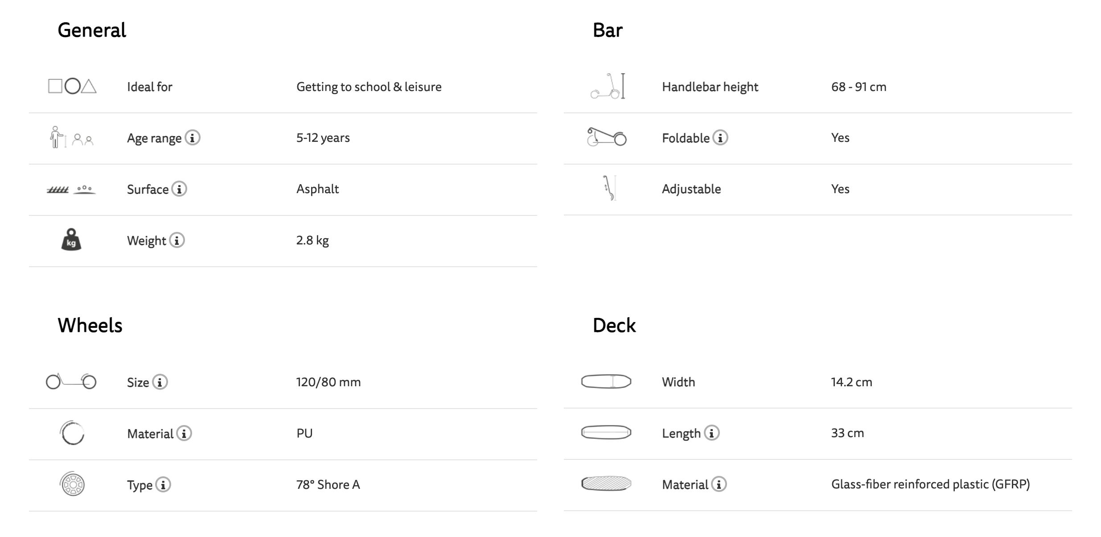This screenshot has width=1101, height=537.
Task: Click the Glass-fiber reinforced plastic value
Action: coord(930,484)
